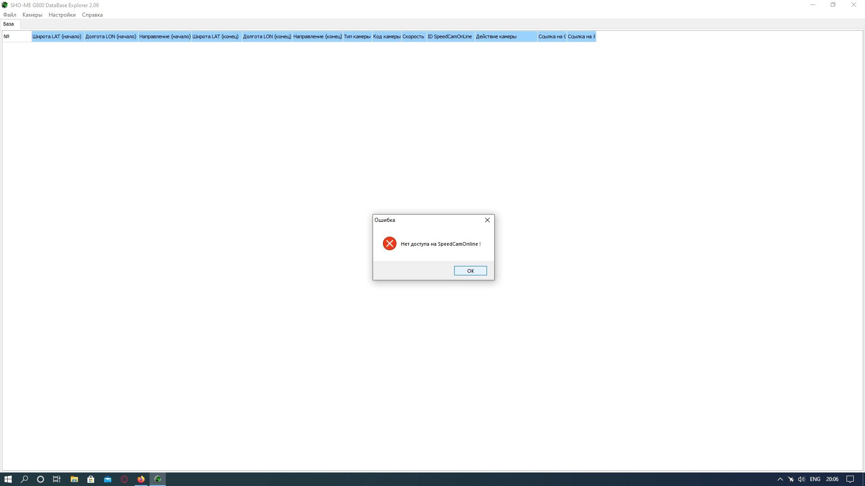Viewport: 865px width, 486px height.
Task: Open Firefox from the taskbar
Action: point(141,479)
